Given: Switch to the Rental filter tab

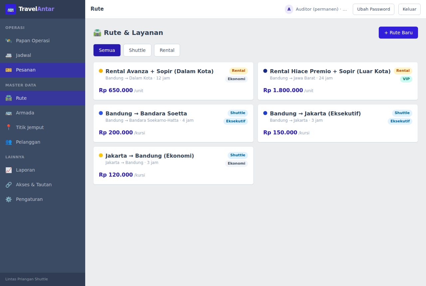Looking at the screenshot, I should tap(167, 50).
